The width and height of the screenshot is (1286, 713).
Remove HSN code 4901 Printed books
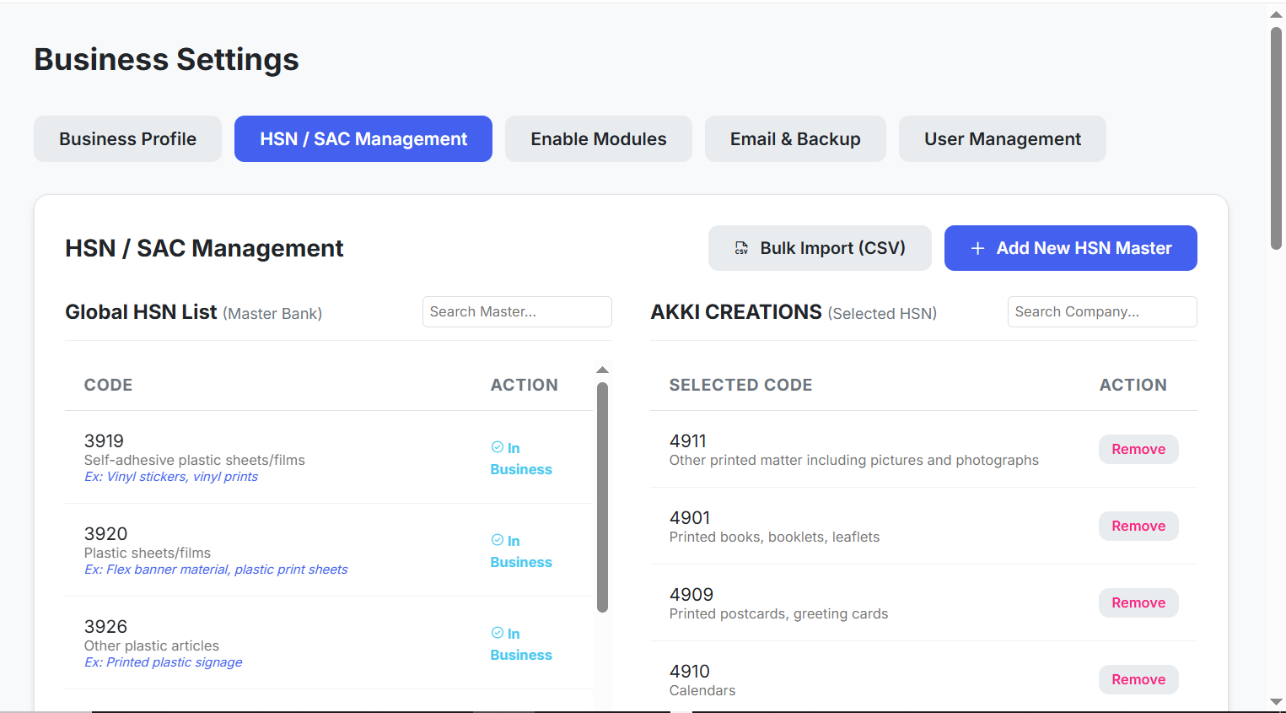point(1138,527)
